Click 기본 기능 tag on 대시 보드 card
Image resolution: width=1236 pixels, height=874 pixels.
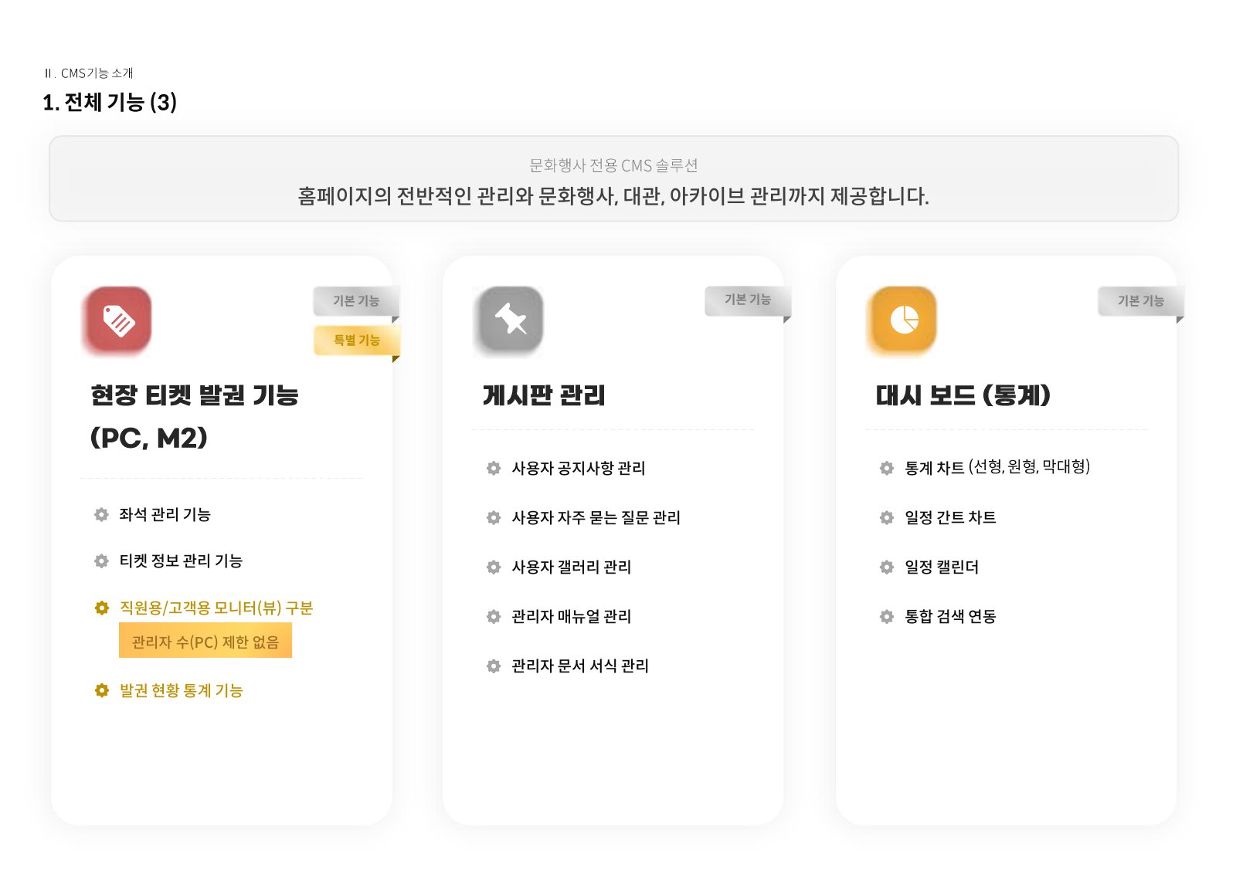(1141, 301)
